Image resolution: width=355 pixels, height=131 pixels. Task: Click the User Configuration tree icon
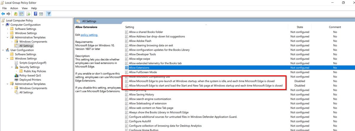[x=7, y=50]
